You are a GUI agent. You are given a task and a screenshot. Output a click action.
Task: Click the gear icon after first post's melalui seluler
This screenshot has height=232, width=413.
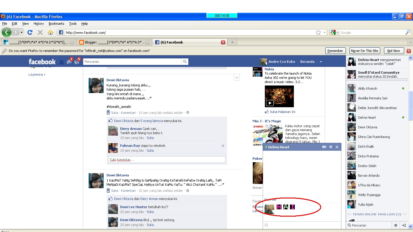[188, 113]
